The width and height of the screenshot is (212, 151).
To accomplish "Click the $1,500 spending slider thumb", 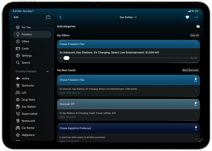I will click(x=67, y=58).
